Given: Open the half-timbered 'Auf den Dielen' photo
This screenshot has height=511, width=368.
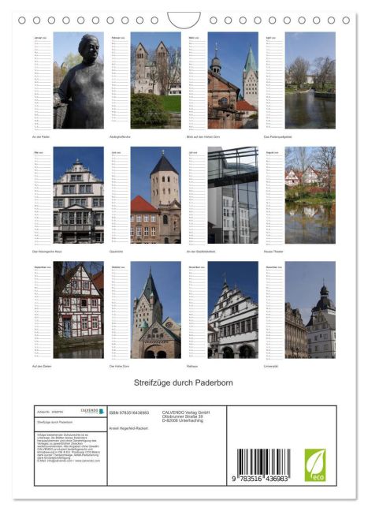Looking at the screenshot, I should [79, 310].
